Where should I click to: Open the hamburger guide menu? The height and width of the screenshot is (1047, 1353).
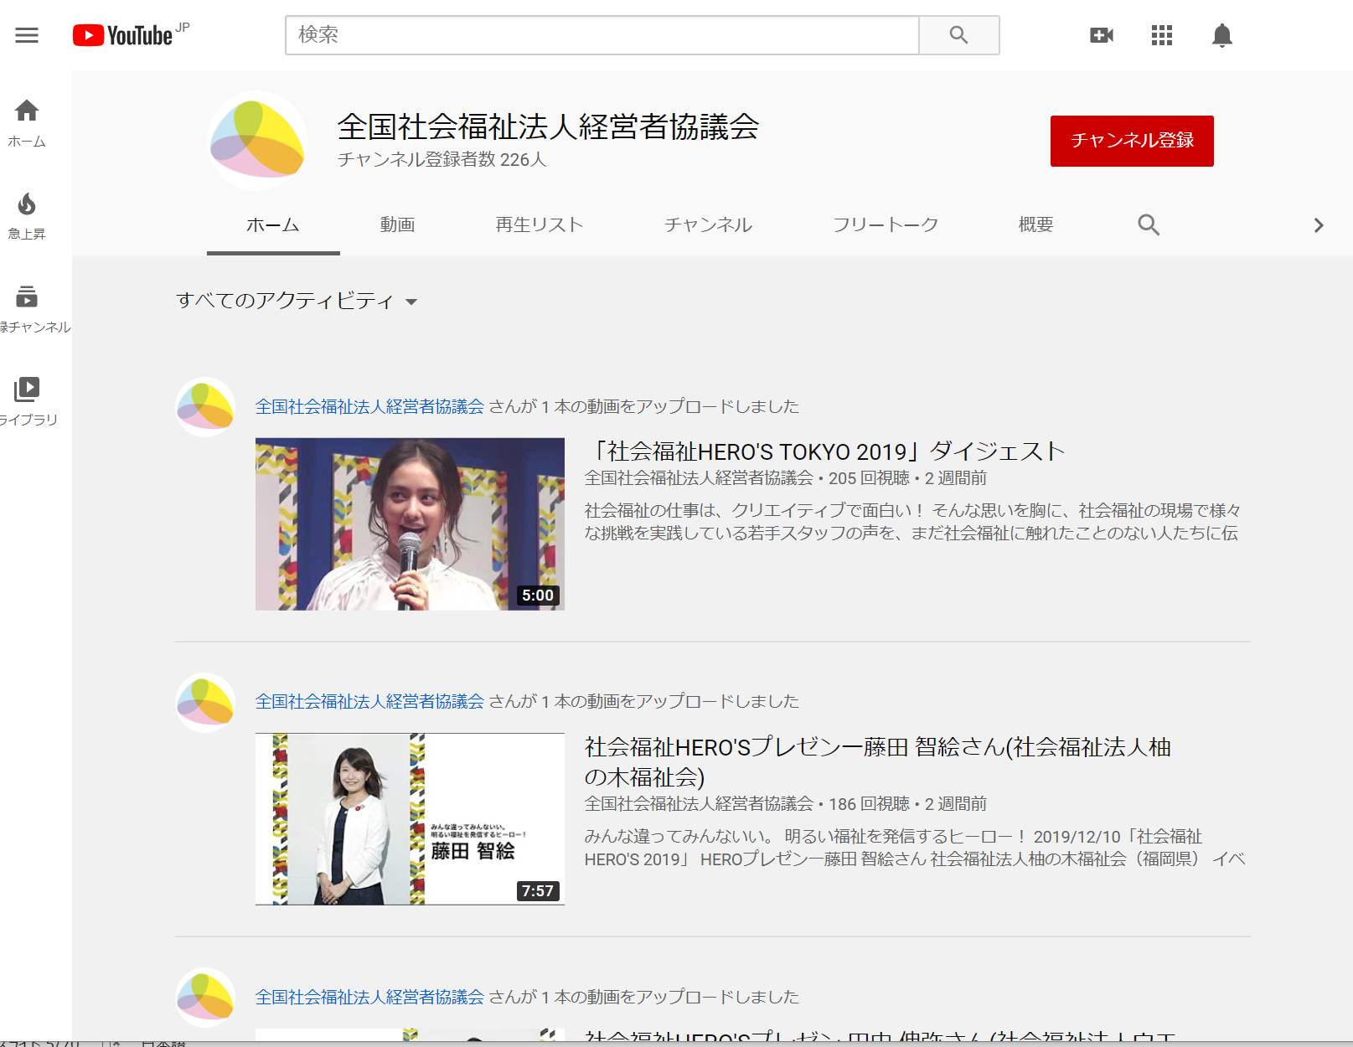pos(27,35)
